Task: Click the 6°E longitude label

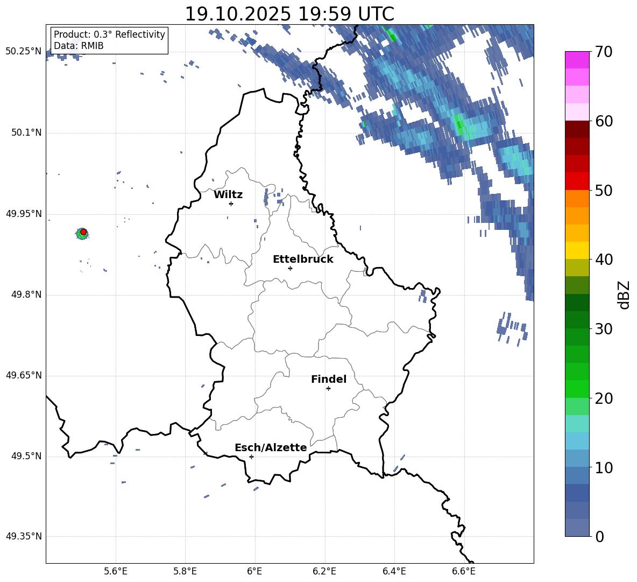Action: click(x=254, y=571)
